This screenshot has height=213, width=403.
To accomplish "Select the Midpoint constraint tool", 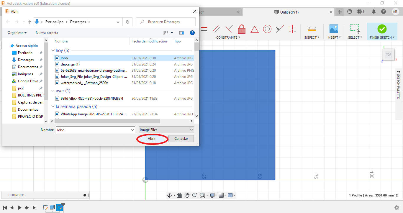I will [280, 29].
